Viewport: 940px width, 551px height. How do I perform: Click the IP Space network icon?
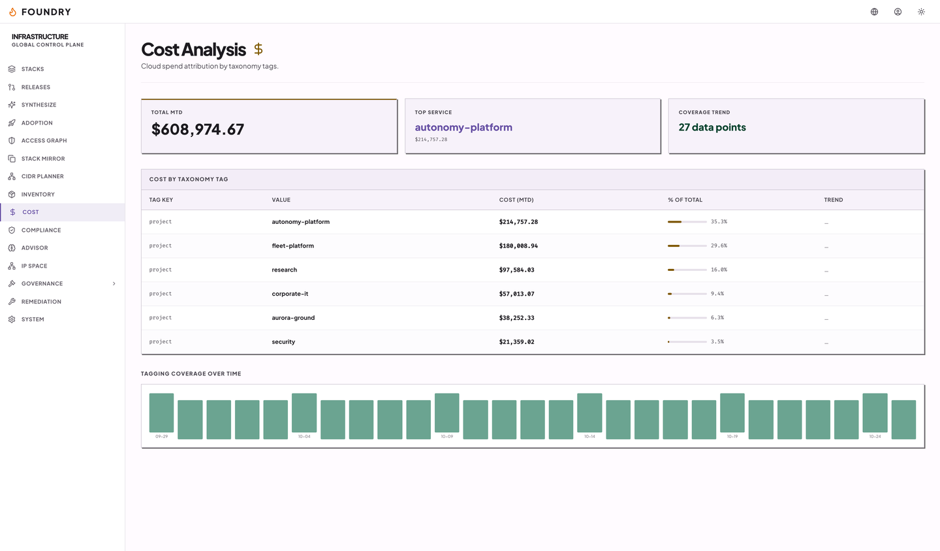12,266
